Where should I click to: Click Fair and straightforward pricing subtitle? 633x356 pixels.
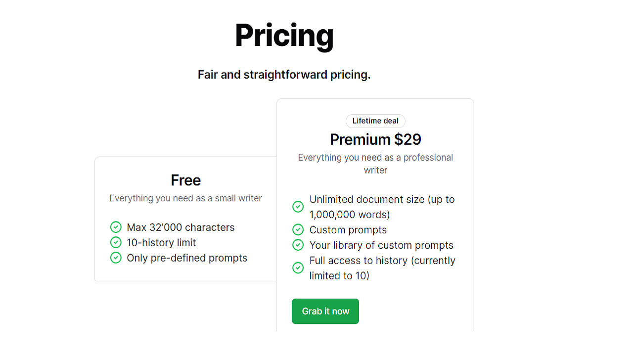(284, 75)
